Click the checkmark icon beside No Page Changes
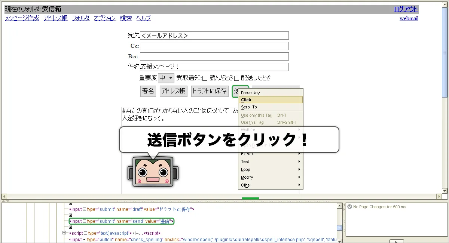Screen dimensions: 449x243 point(349,207)
